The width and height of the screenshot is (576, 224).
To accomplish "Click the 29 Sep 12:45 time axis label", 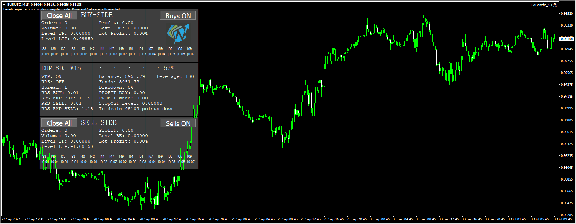I will [310, 219].
